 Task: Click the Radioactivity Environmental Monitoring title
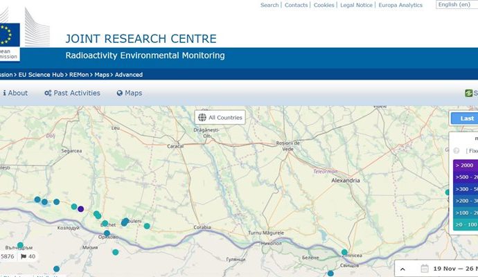(145, 55)
